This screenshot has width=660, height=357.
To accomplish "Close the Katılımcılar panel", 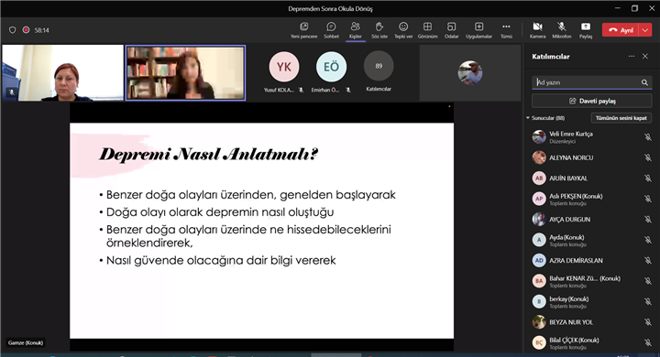I will tap(645, 56).
